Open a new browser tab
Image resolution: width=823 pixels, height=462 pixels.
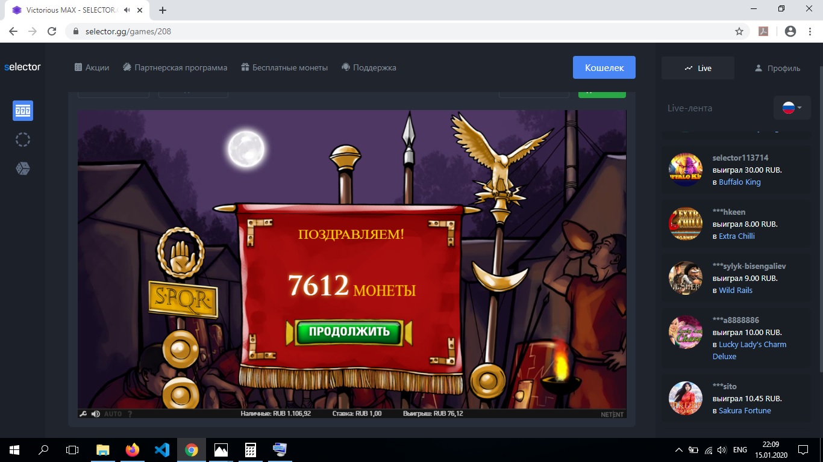(163, 10)
